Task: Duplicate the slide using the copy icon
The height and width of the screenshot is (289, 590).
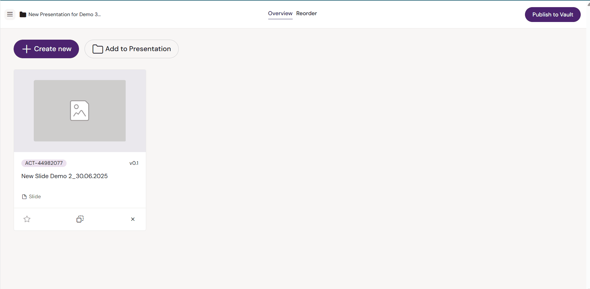Action: 80,219
